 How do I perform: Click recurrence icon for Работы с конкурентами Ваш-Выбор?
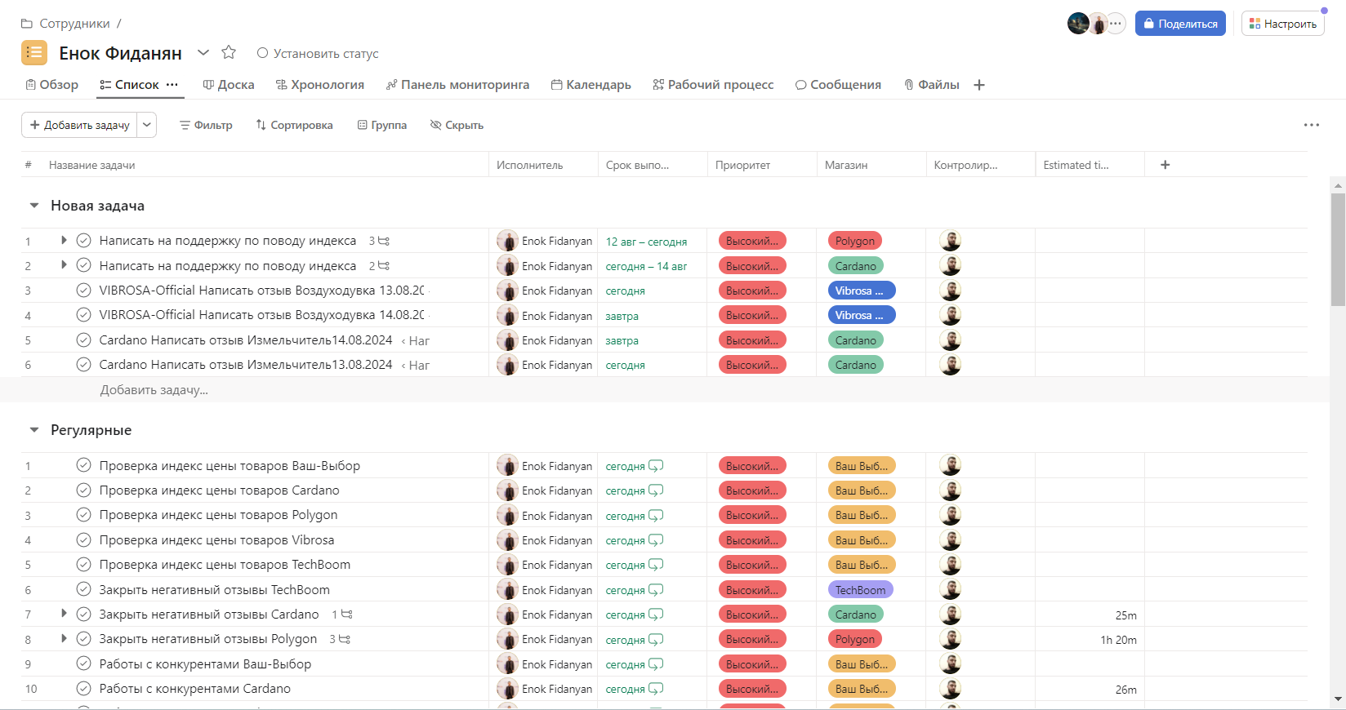tap(656, 664)
